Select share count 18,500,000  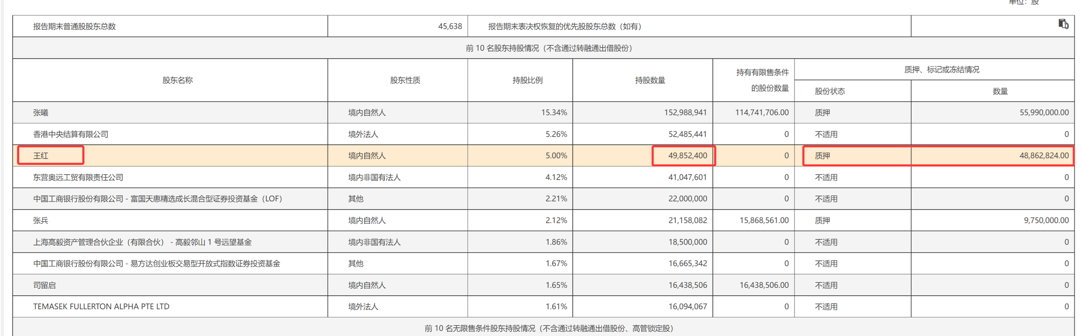click(x=687, y=242)
